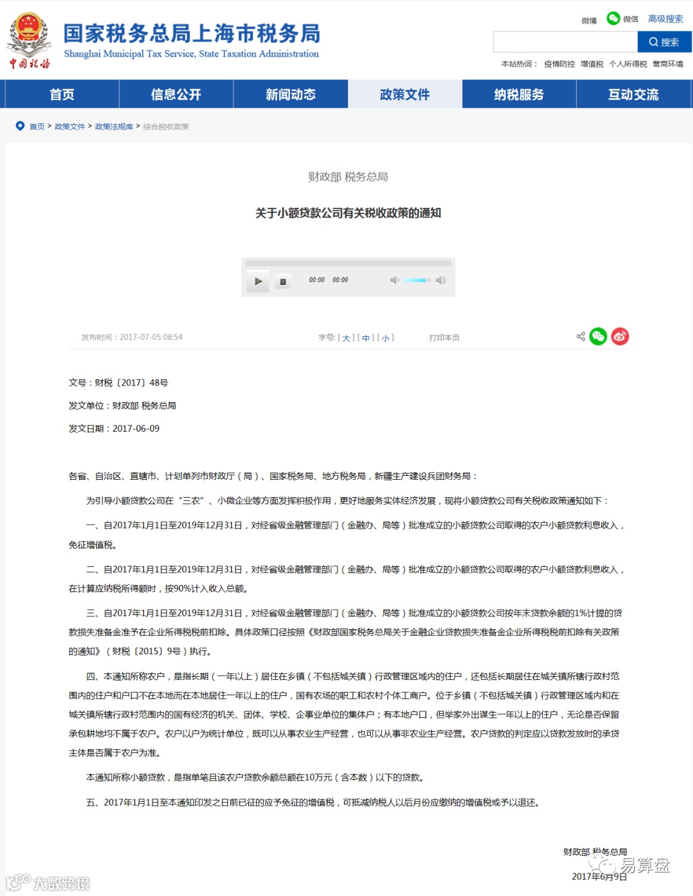Open 纳税服务 navigation tab
This screenshot has width=693, height=896.
pyautogui.click(x=519, y=94)
